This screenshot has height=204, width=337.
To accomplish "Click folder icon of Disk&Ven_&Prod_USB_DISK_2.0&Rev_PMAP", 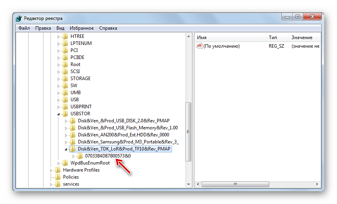I will point(73,121).
